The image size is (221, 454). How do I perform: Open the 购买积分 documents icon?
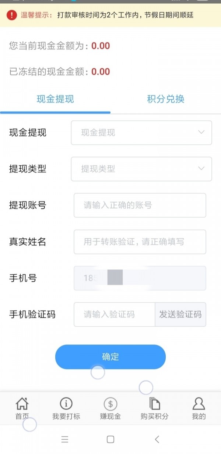coord(154,404)
